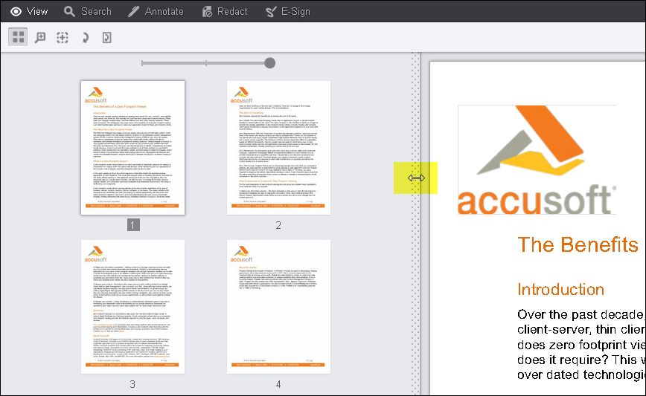The height and width of the screenshot is (396, 646).
Task: Open the Annotate tab
Action: click(156, 11)
